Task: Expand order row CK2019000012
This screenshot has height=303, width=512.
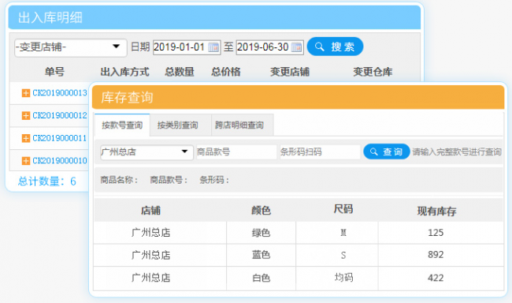Action: [x=25, y=115]
